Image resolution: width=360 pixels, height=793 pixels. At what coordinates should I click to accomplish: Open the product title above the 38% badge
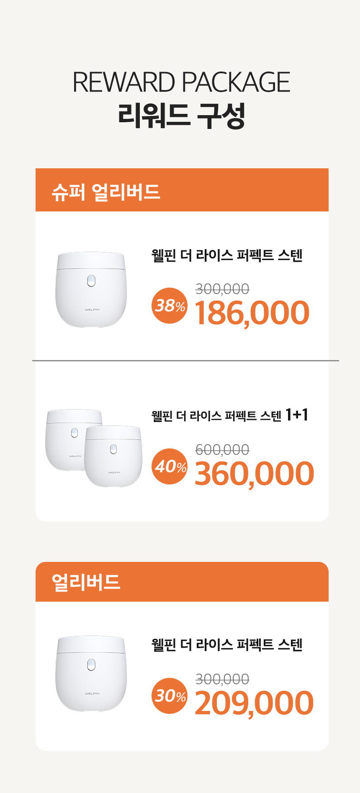[227, 255]
